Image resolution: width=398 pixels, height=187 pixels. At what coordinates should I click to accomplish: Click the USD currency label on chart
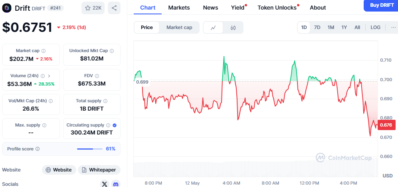[x=388, y=175]
